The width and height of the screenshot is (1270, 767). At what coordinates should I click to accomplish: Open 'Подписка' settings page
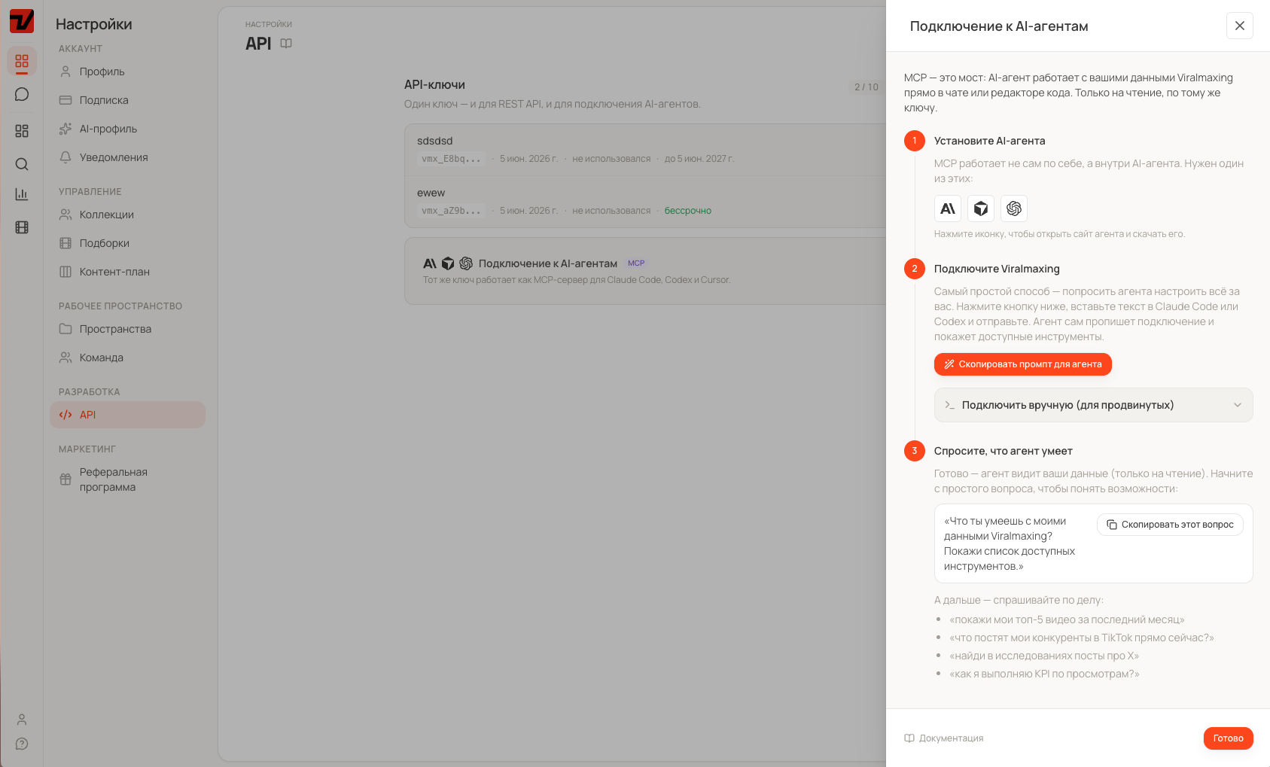pyautogui.click(x=127, y=100)
